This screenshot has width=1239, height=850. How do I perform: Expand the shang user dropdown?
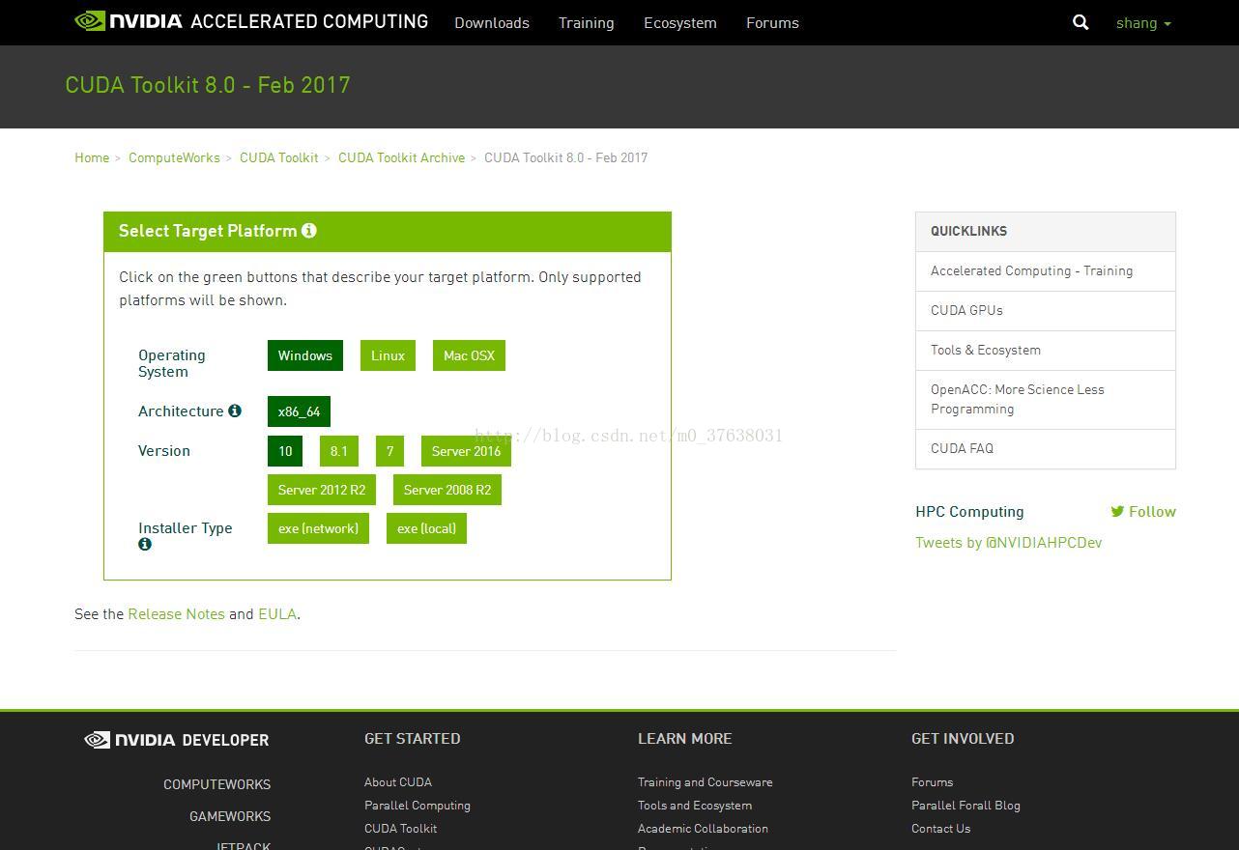point(1143,23)
